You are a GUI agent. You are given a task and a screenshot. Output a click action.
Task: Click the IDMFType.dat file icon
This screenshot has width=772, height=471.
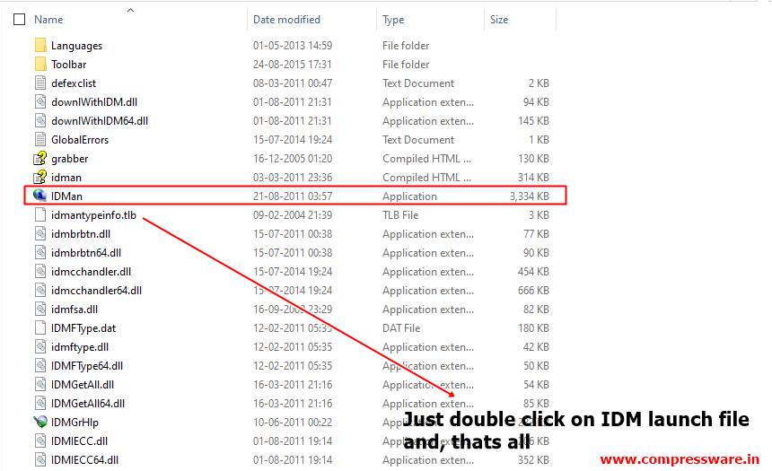click(40, 327)
